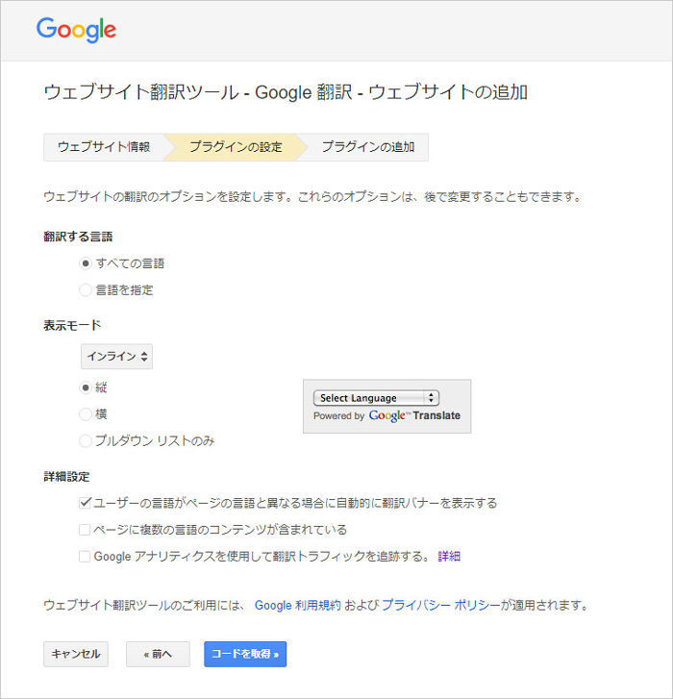Click the « 前へ button
Image resolution: width=673 pixels, height=699 pixels.
(158, 654)
